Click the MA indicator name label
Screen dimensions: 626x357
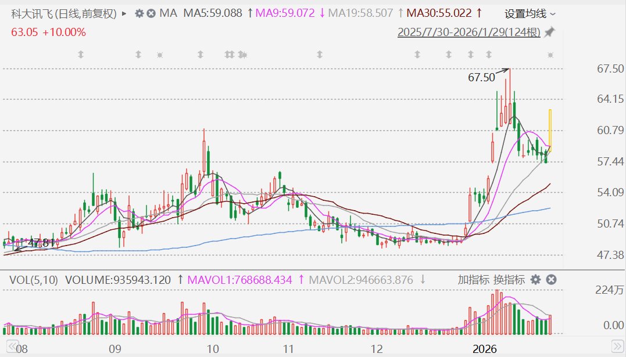click(168, 13)
